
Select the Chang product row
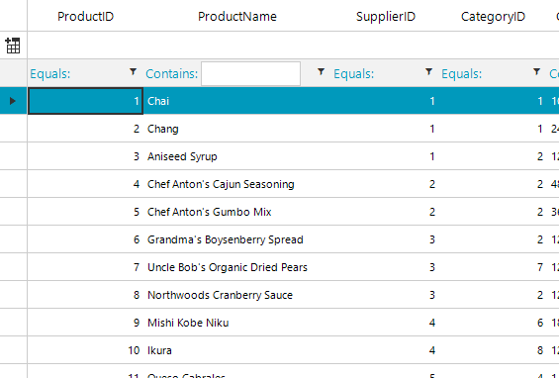pos(293,129)
